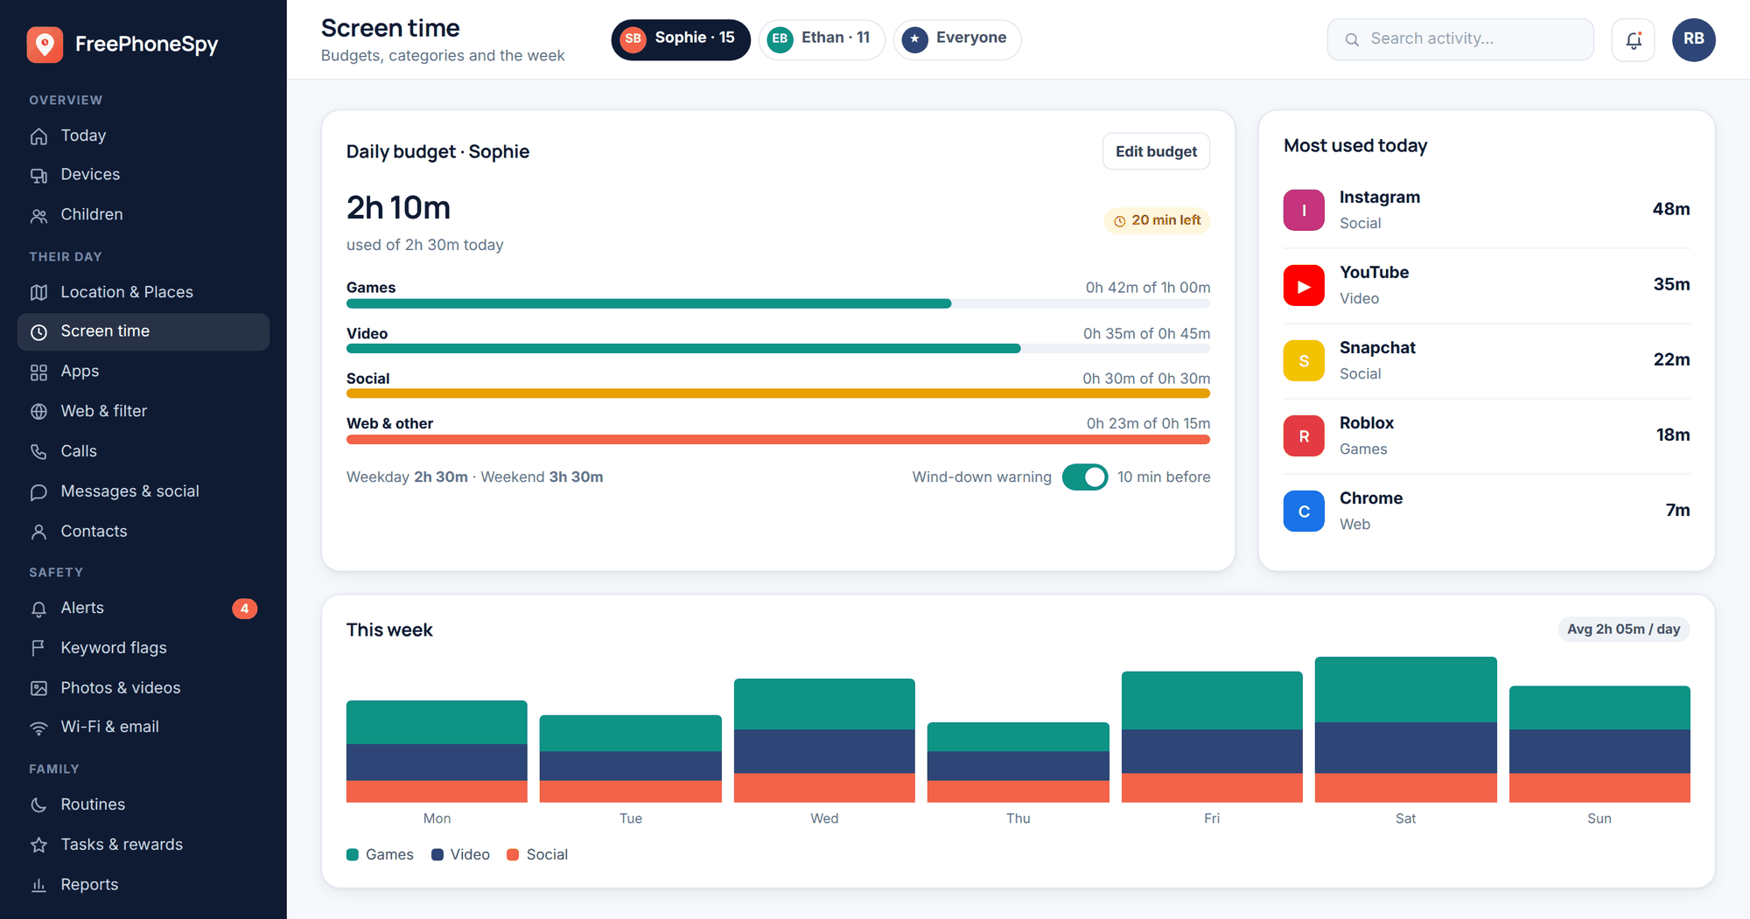Viewport: 1750px width, 919px height.
Task: Click the Web & filter globe icon
Action: pos(38,412)
